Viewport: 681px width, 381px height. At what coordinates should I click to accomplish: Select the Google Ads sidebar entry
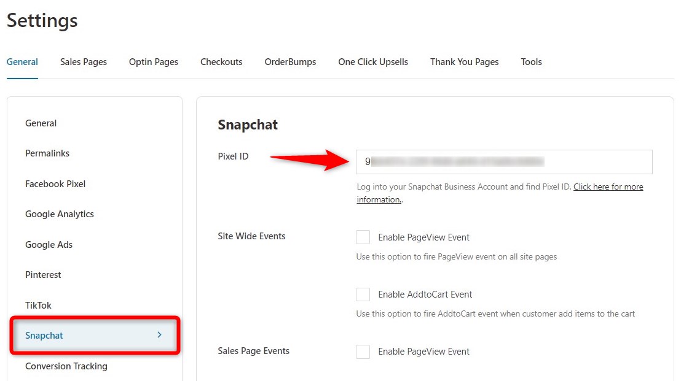coord(49,244)
